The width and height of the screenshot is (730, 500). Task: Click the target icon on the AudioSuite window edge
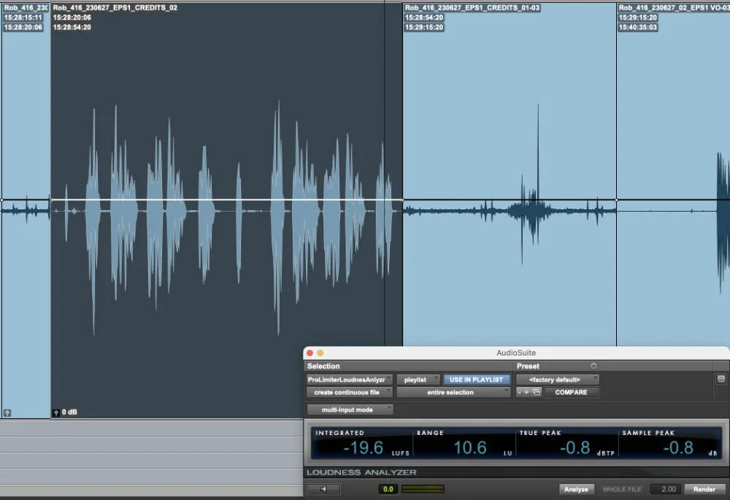click(722, 377)
